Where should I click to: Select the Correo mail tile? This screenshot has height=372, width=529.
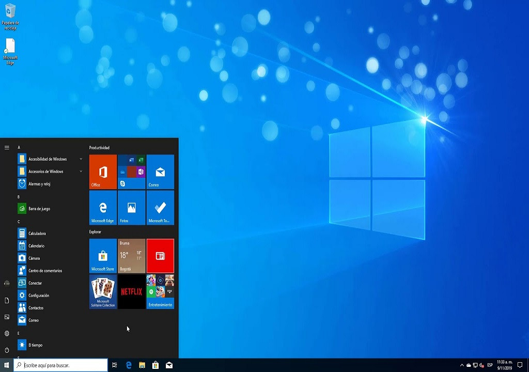160,171
